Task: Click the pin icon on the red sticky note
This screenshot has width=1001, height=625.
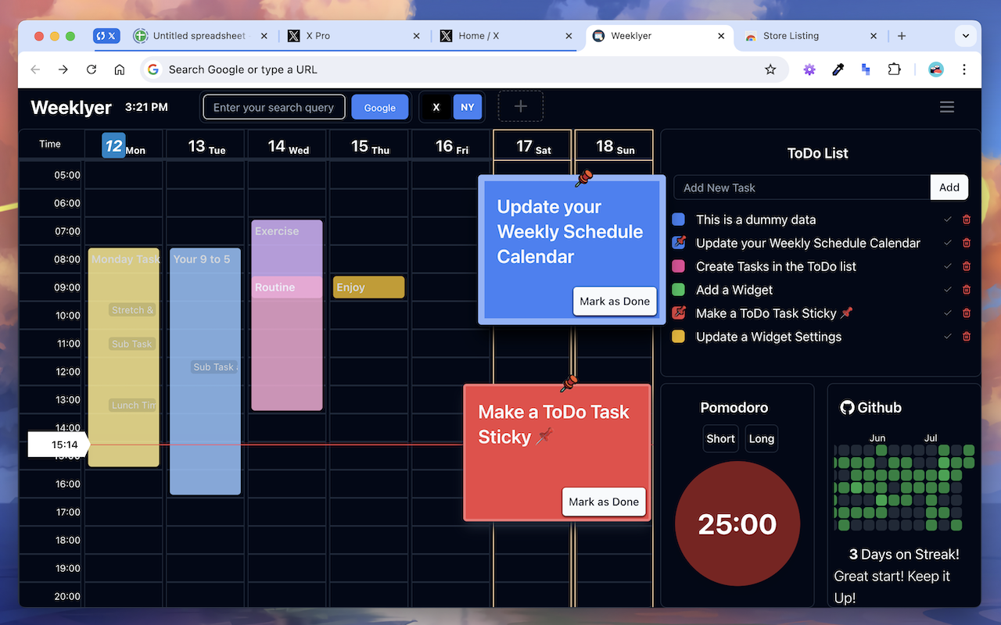Action: tap(569, 384)
